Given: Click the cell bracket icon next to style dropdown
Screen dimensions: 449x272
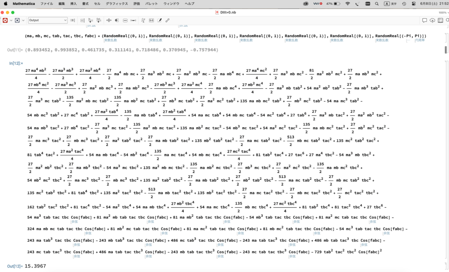Looking at the screenshot, I should click(x=72, y=20).
